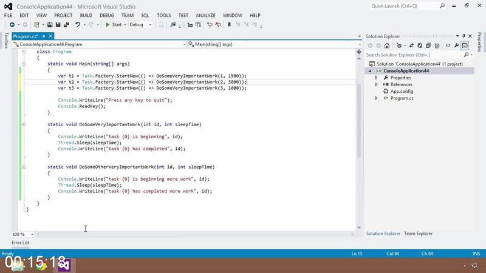
Task: Open the Undo history dropdown arrow
Action: [x=84, y=25]
